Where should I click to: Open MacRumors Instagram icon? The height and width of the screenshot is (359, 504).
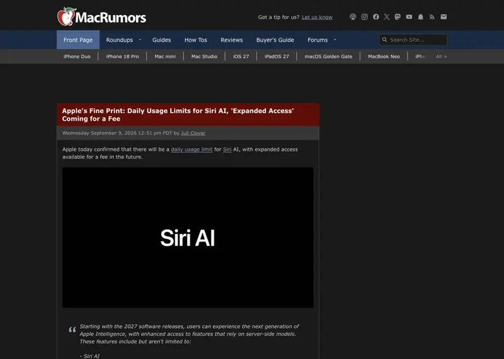click(x=364, y=17)
